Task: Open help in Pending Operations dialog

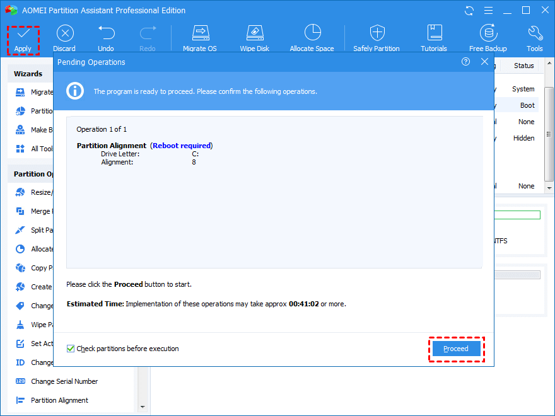Action: [466, 62]
